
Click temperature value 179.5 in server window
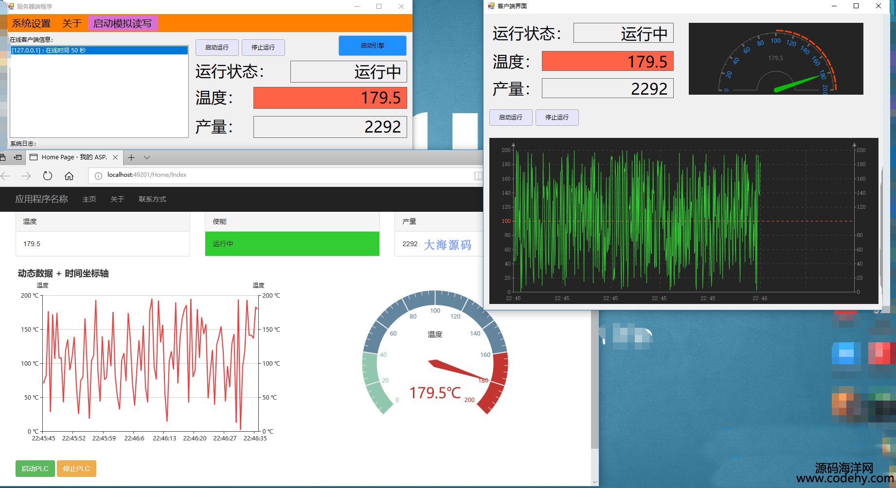(x=330, y=98)
